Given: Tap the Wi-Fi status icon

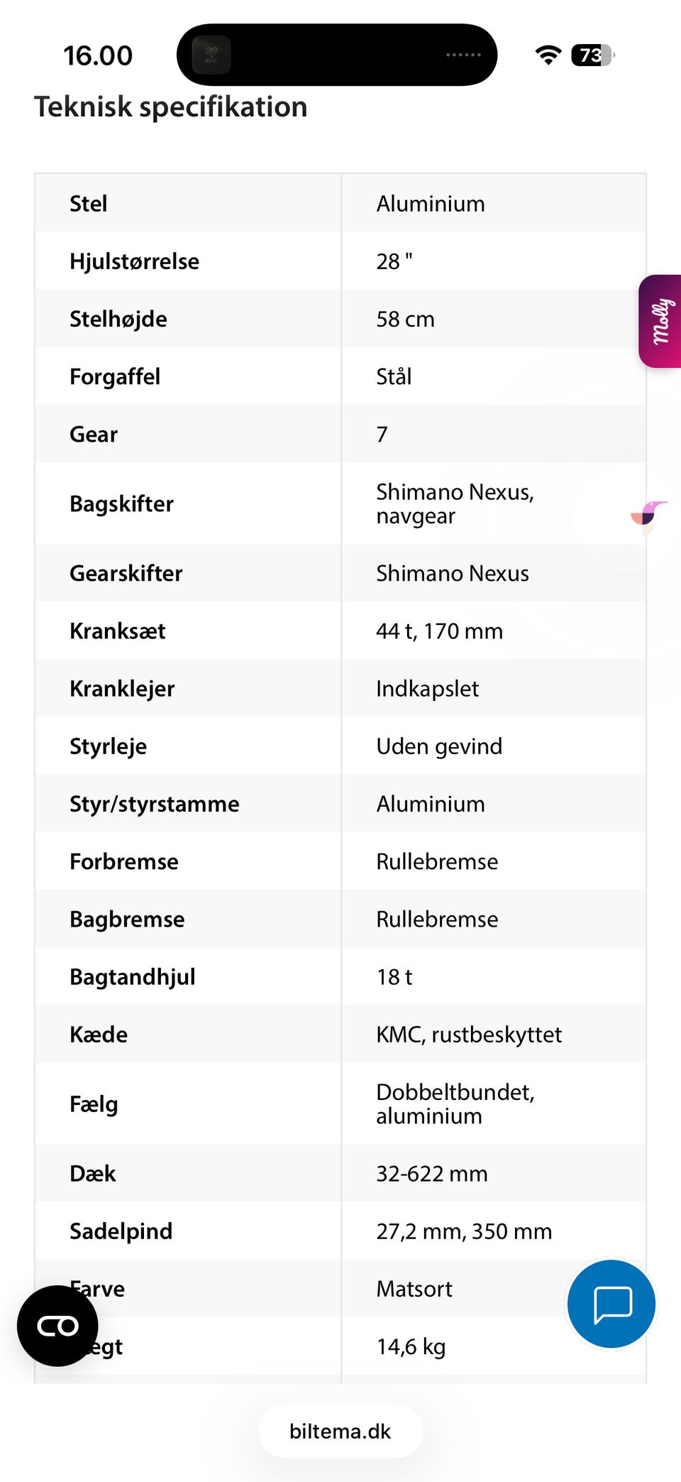Looking at the screenshot, I should click(548, 55).
